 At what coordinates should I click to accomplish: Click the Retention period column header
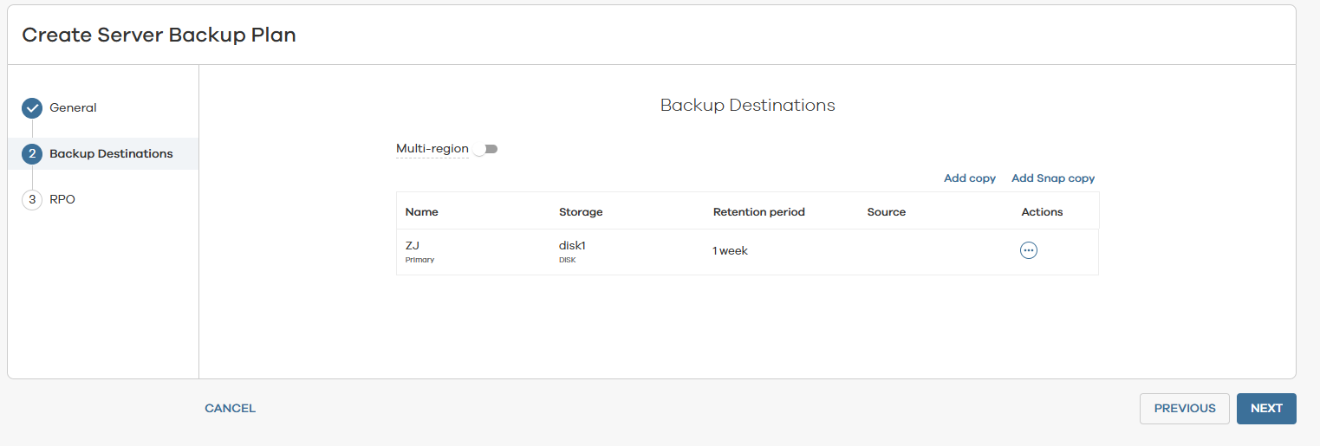pyautogui.click(x=758, y=212)
